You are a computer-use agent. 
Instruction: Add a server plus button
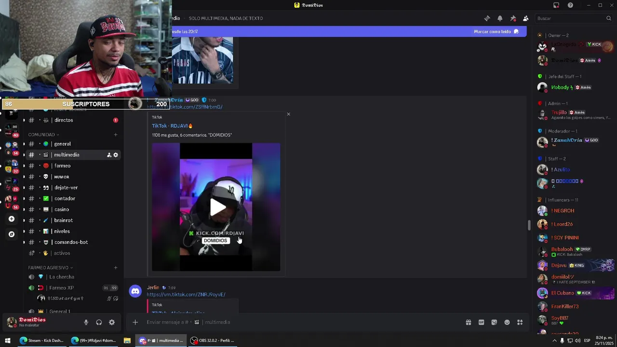pos(12,219)
